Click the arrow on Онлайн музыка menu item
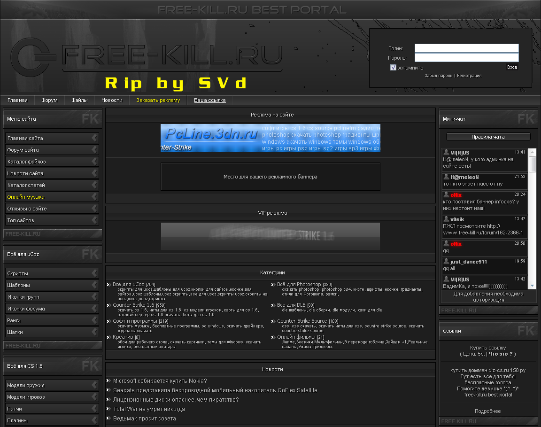Viewport: 541px width, 427px height. coord(94,197)
